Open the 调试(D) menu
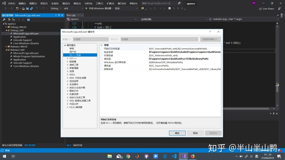The image size is (285, 160). coord(66,4)
